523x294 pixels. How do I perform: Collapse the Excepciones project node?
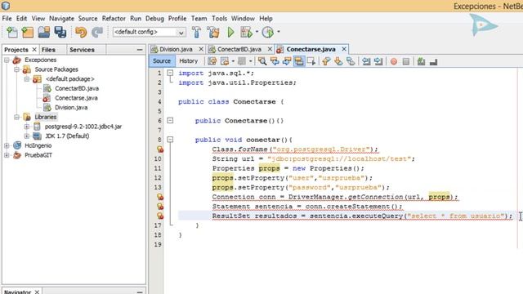(x=7, y=60)
